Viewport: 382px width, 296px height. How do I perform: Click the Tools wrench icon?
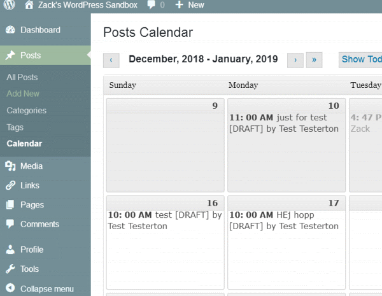(10, 269)
